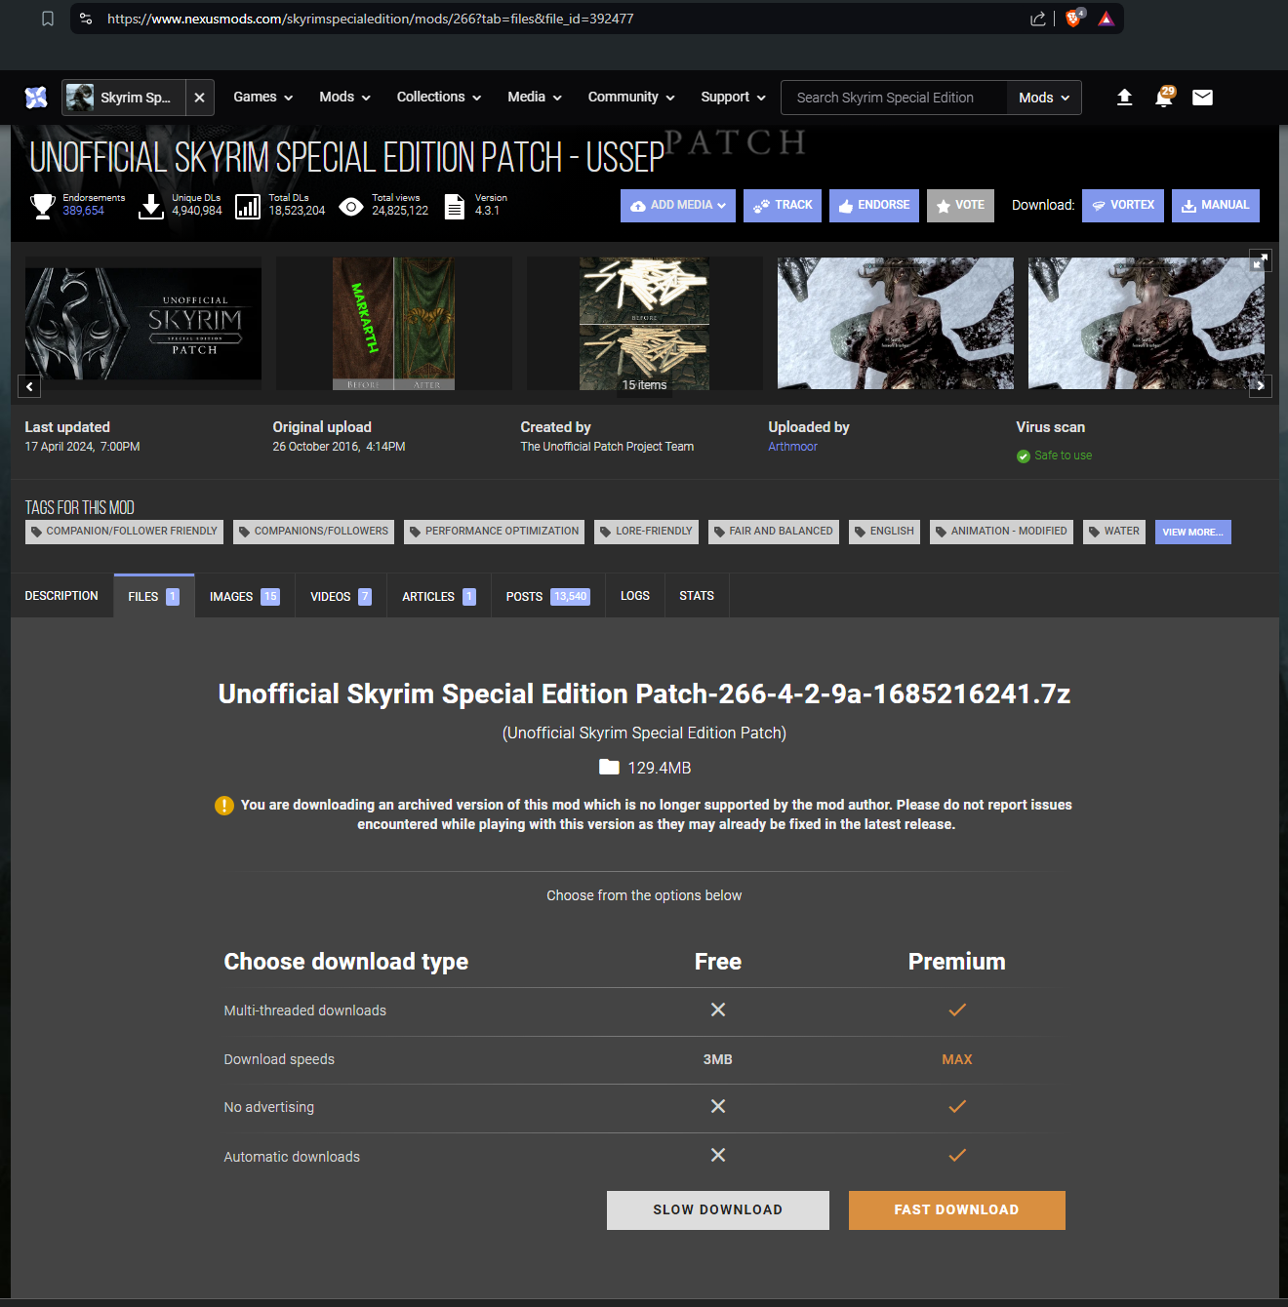Expand the Collections dropdown

(x=439, y=98)
